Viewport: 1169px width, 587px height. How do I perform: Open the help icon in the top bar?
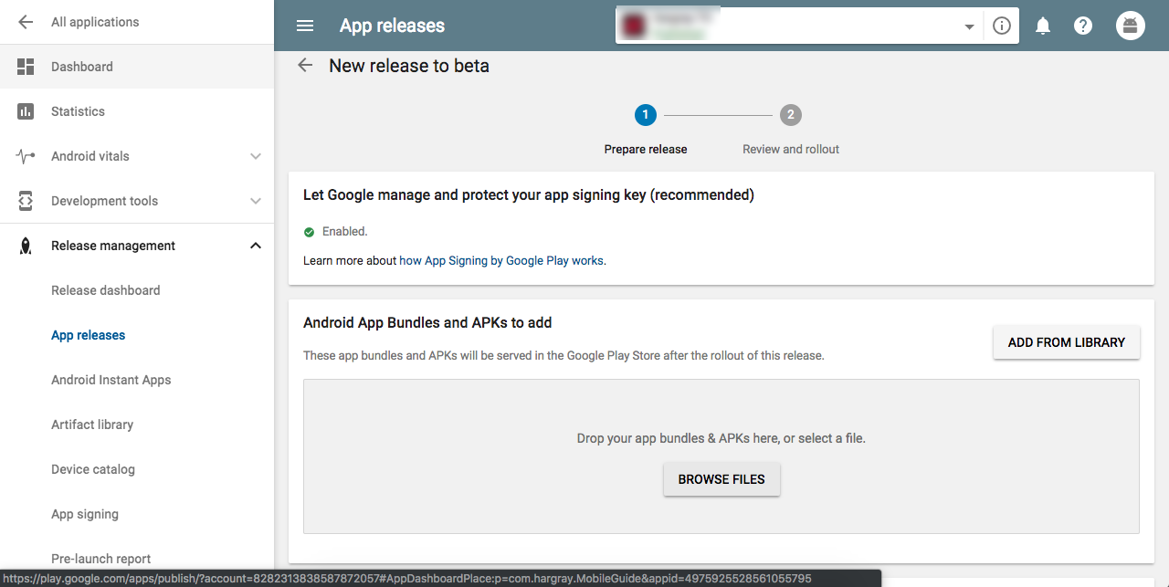pyautogui.click(x=1083, y=25)
